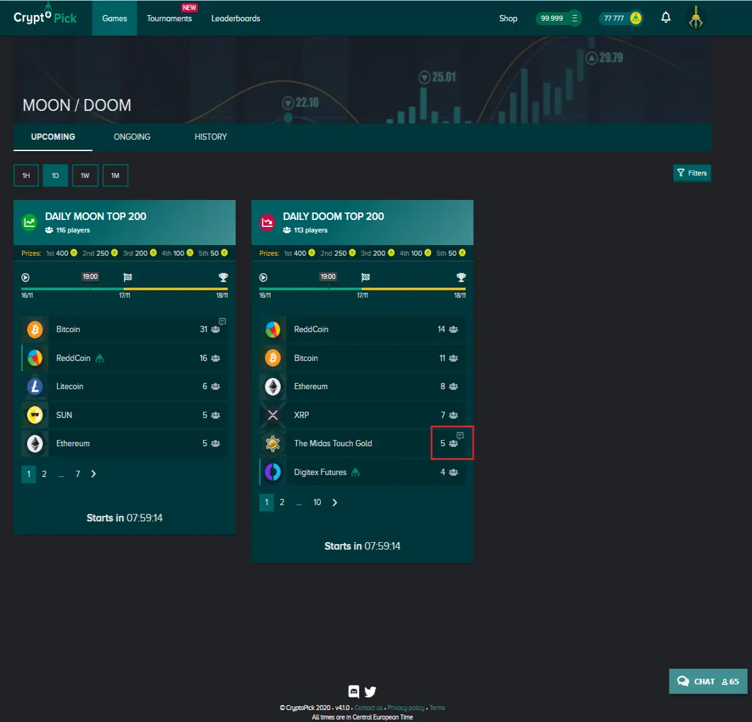This screenshot has height=722, width=752.
Task: Click the trophy icon on Daily Moon timeline
Action: (223, 277)
